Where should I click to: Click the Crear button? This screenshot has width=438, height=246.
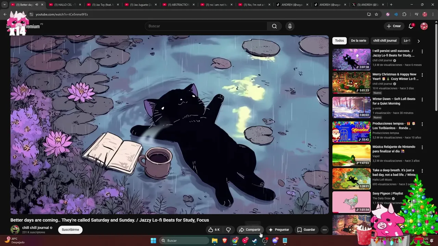(x=394, y=26)
